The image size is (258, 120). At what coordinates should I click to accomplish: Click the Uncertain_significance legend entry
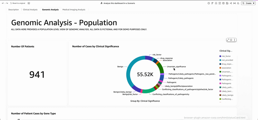click(x=225, y=72)
